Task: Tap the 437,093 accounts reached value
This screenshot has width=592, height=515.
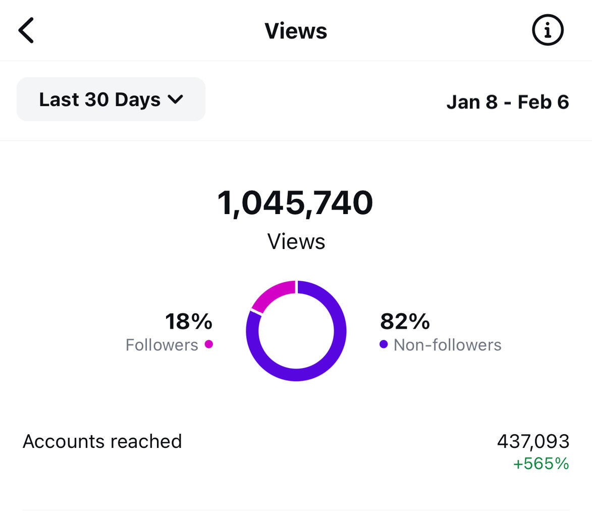Action: click(533, 441)
